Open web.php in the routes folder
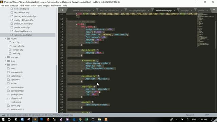This screenshot has height=122, width=217. pyautogui.click(x=17, y=54)
